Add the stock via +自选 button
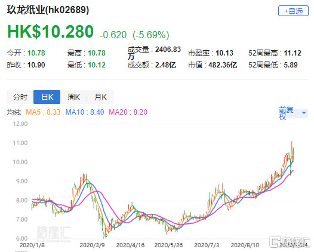 click(x=293, y=11)
